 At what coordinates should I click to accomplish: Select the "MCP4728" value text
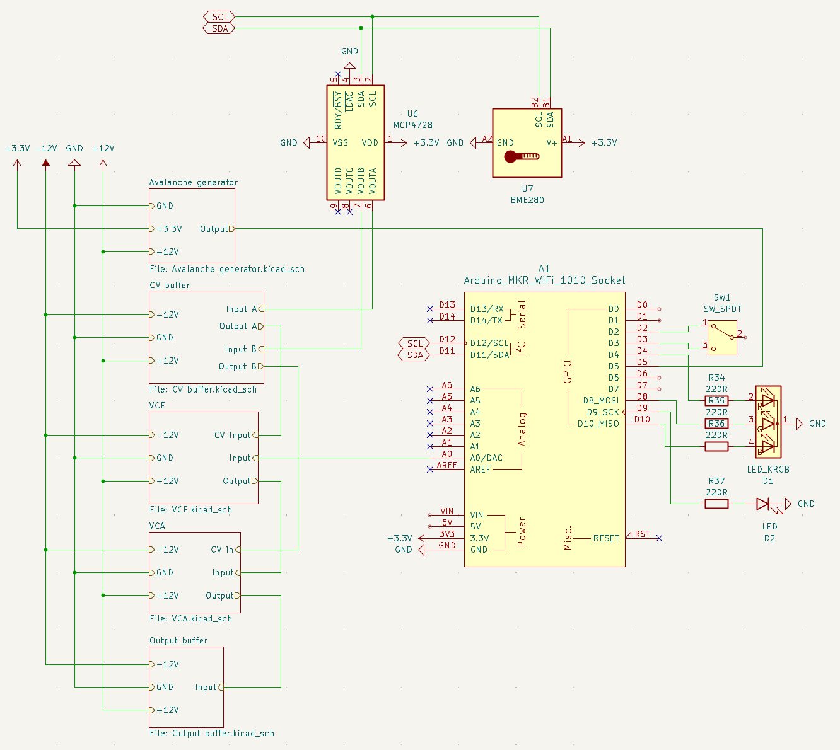coord(412,125)
